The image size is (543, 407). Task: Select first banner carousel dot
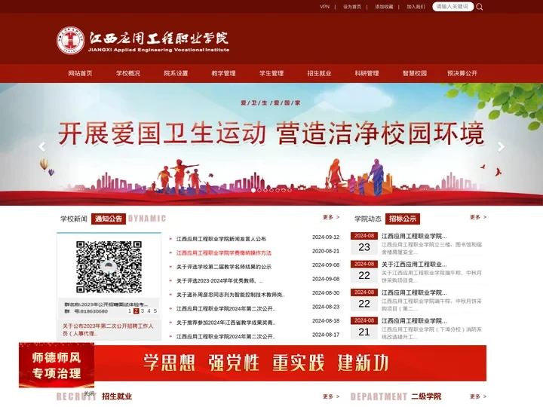(253, 191)
